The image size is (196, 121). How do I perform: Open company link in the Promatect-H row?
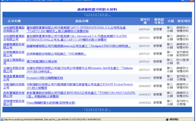coord(14,78)
